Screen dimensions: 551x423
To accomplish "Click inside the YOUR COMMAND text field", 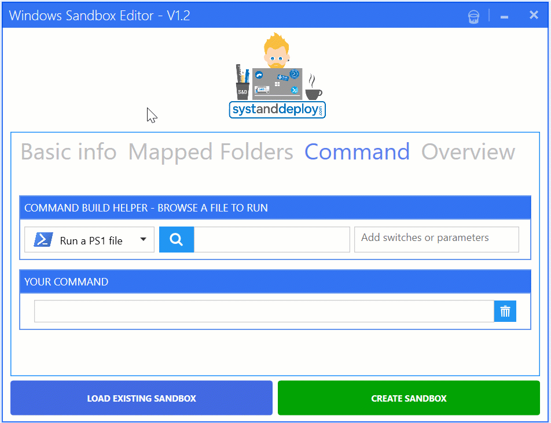I will point(264,311).
